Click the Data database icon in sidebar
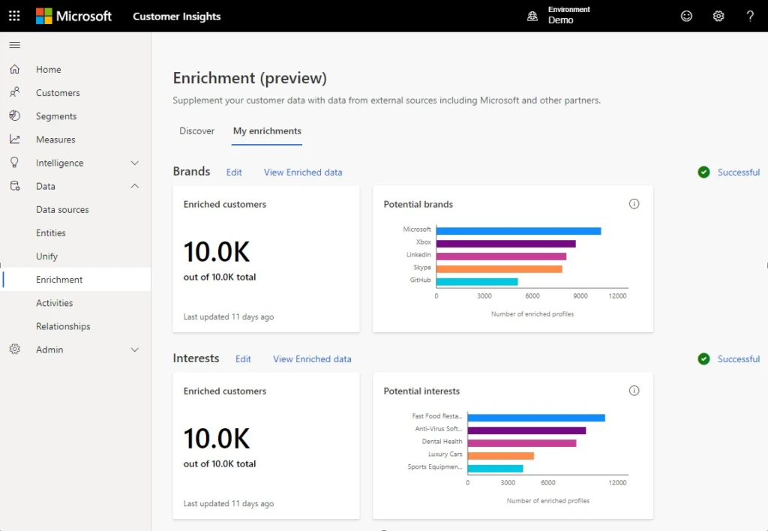Screen dimensions: 768x531 [x=15, y=186]
